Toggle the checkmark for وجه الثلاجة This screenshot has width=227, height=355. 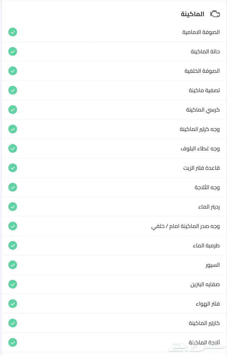coord(13,187)
